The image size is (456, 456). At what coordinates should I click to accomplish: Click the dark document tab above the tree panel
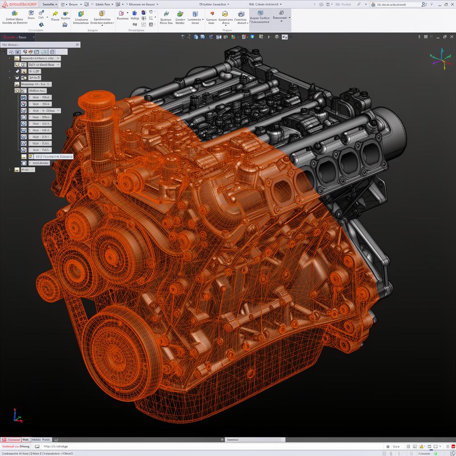pos(17,37)
